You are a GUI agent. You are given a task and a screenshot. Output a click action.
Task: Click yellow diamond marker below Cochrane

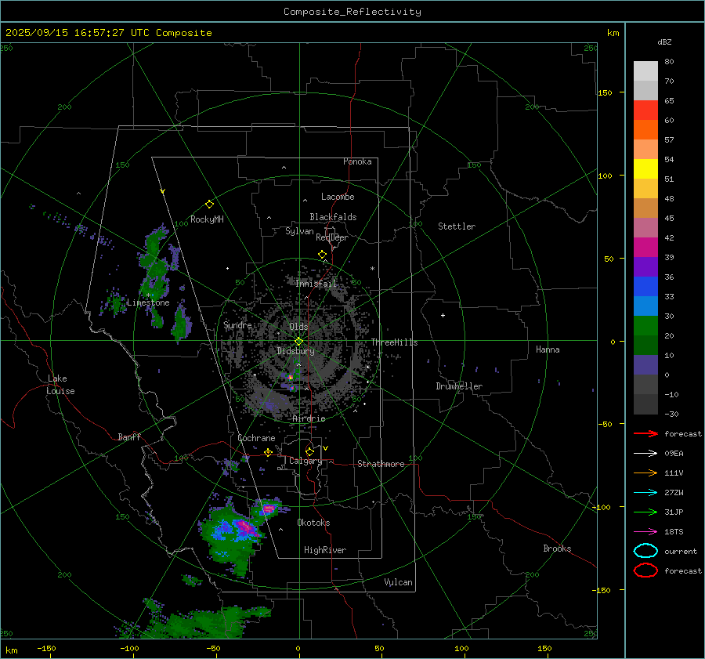coord(268,452)
